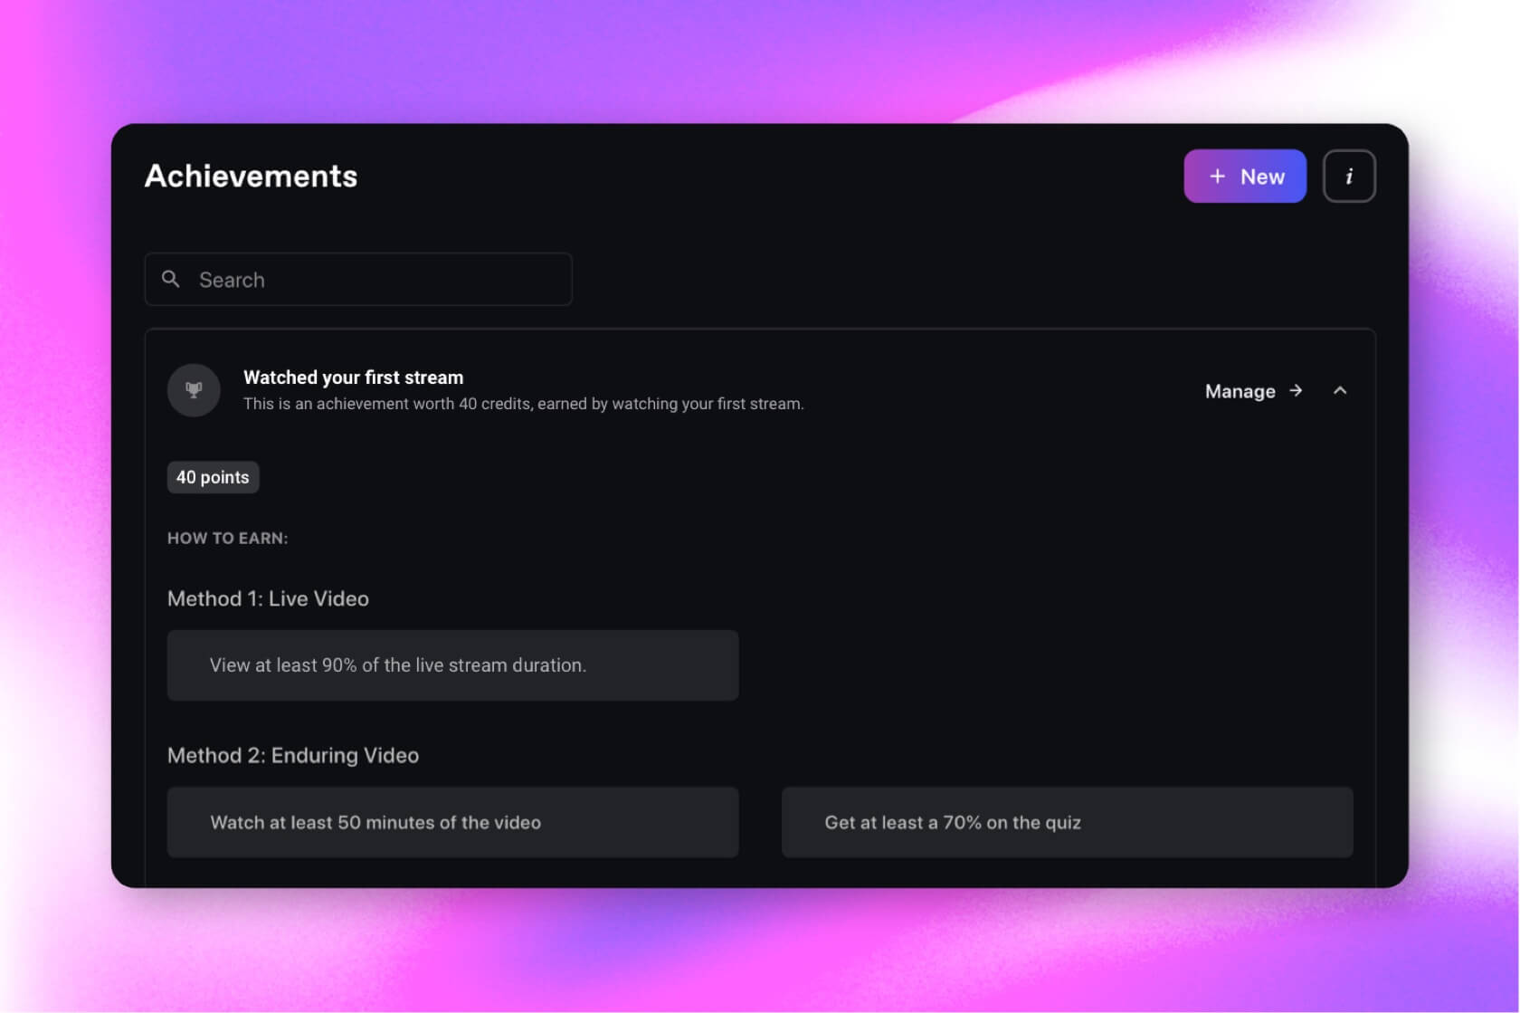Click the New achievement button
The height and width of the screenshot is (1013, 1520).
1244,176
